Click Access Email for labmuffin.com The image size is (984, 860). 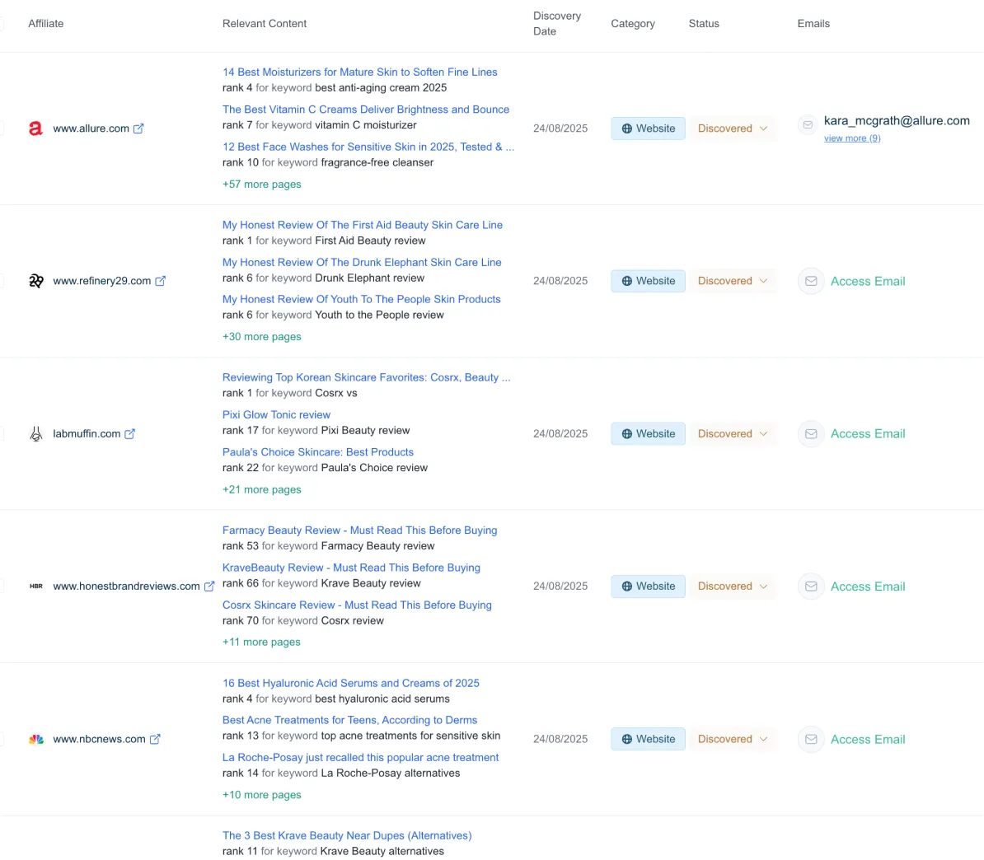868,433
